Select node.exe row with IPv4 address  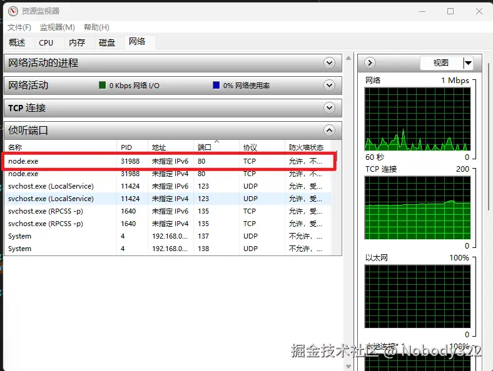(168, 174)
